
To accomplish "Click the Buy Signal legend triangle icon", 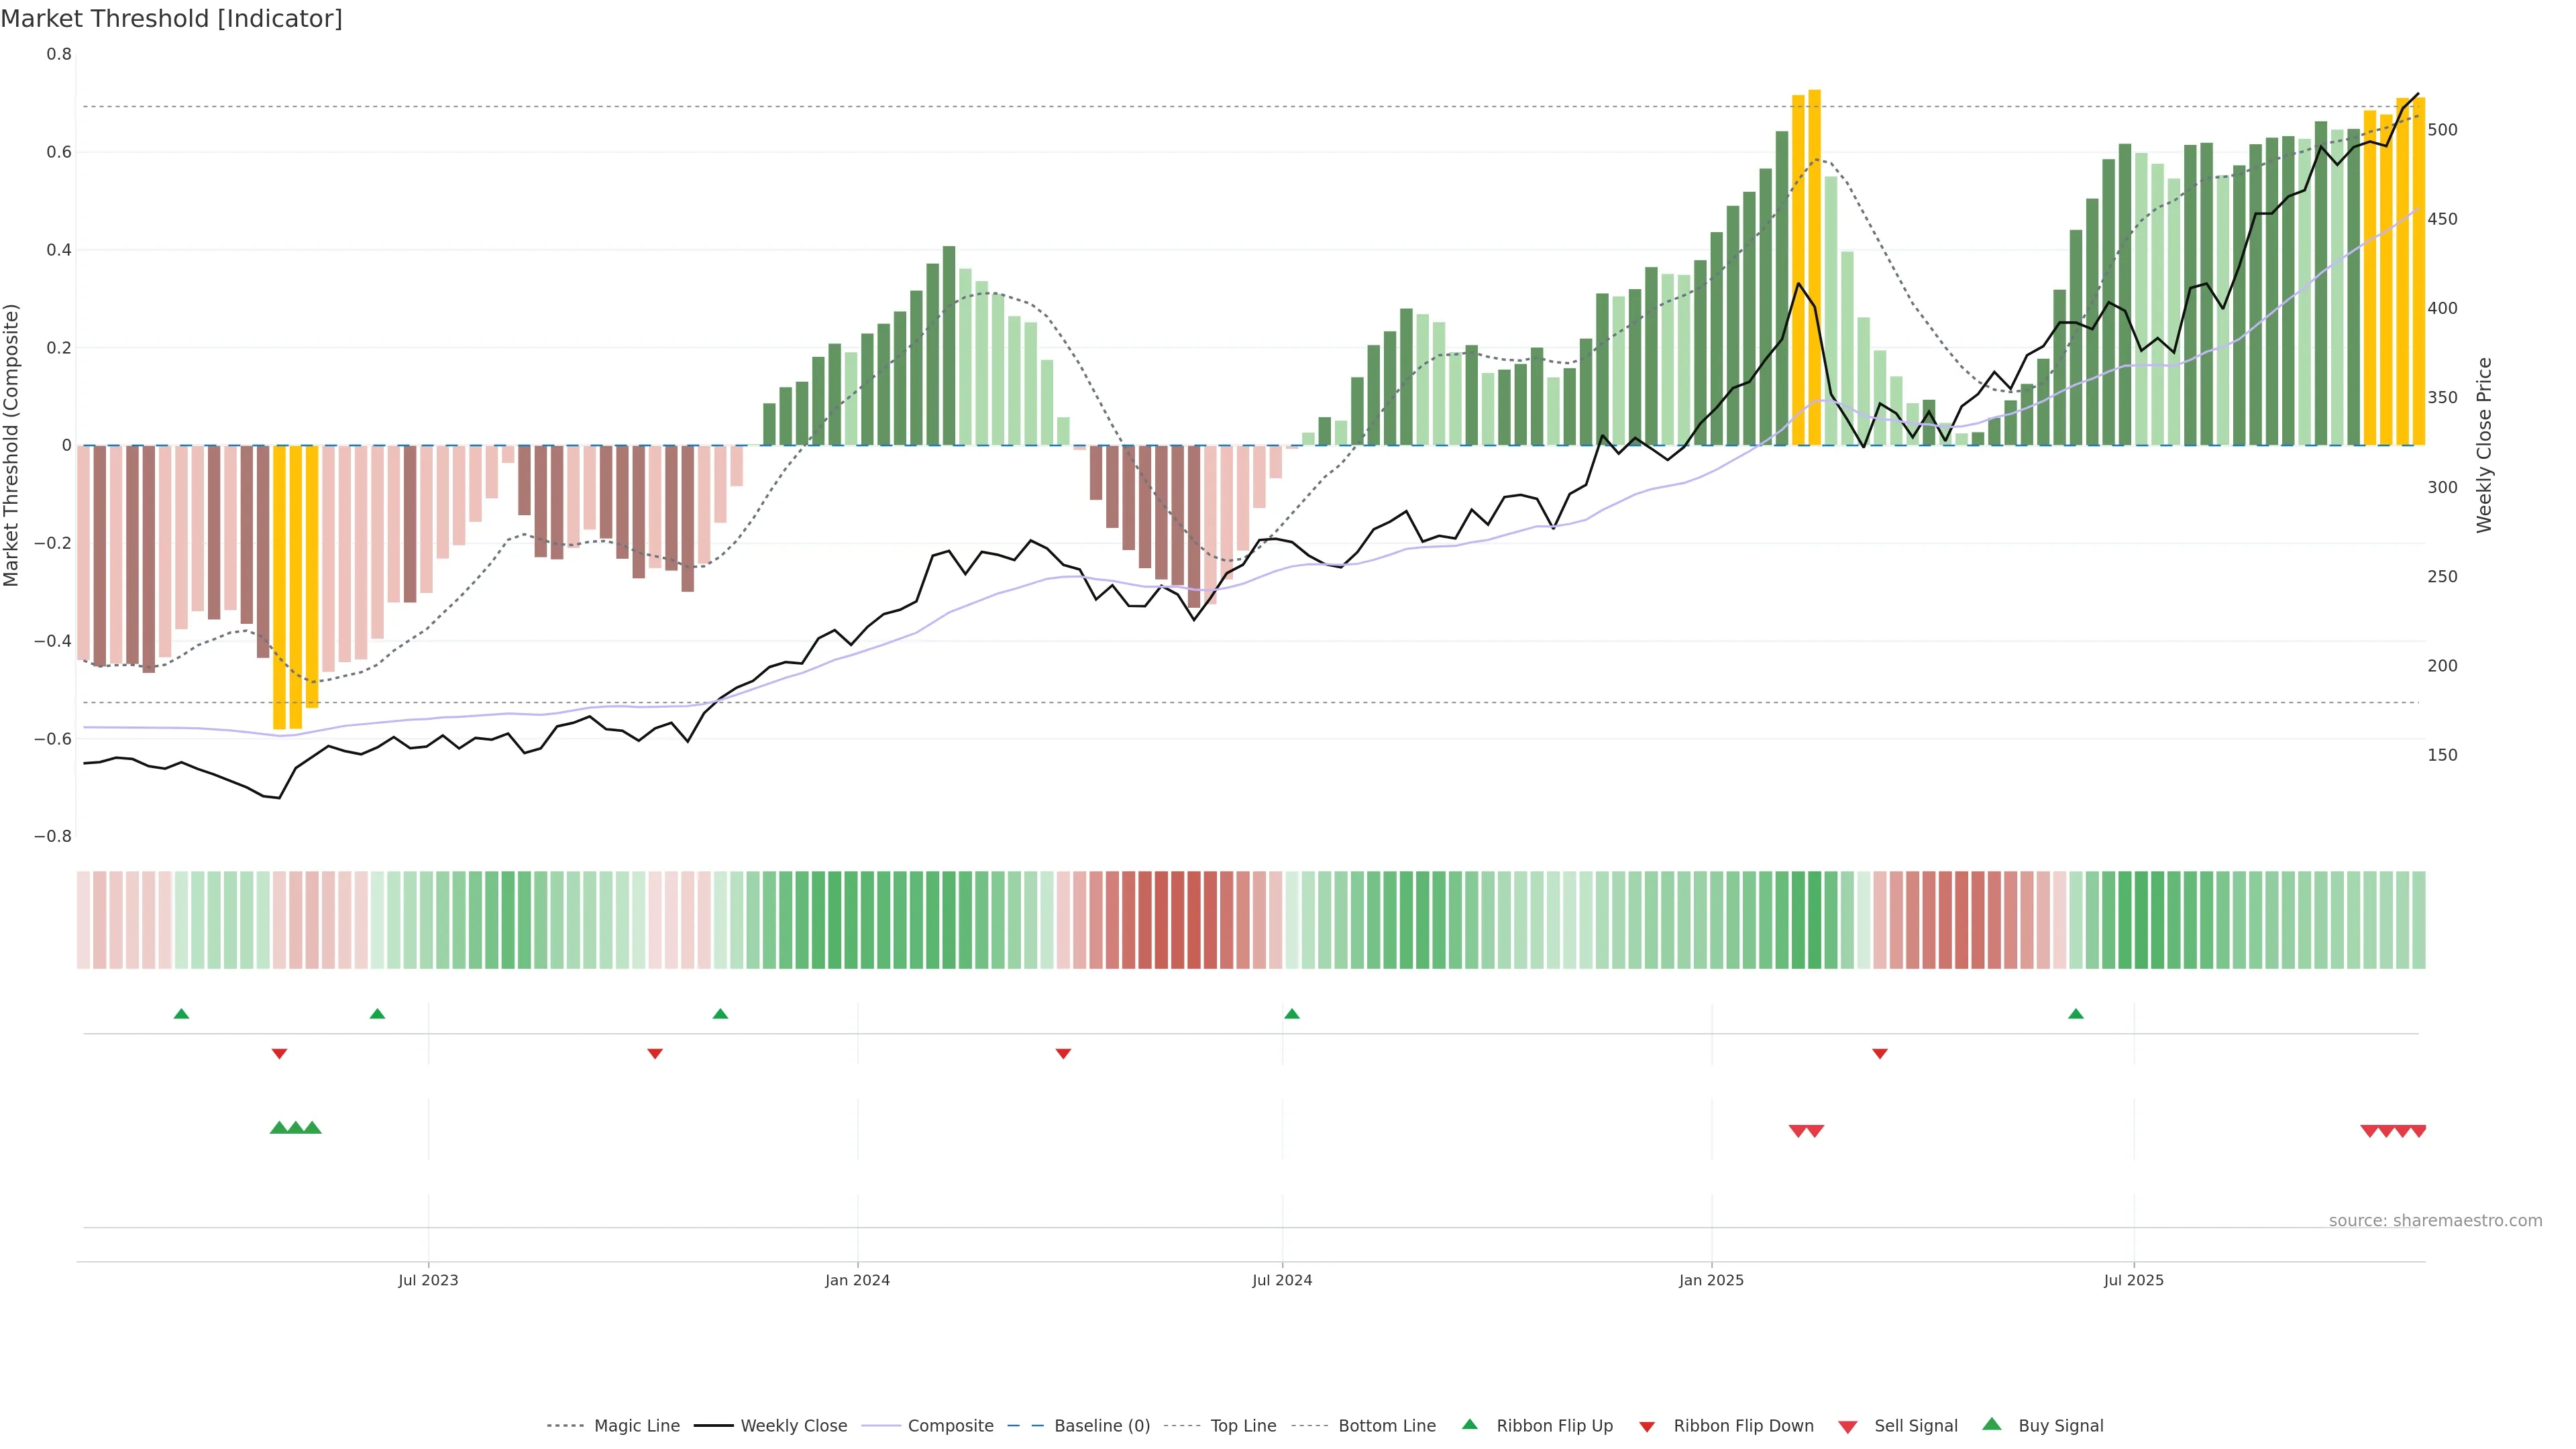I will (1992, 1424).
